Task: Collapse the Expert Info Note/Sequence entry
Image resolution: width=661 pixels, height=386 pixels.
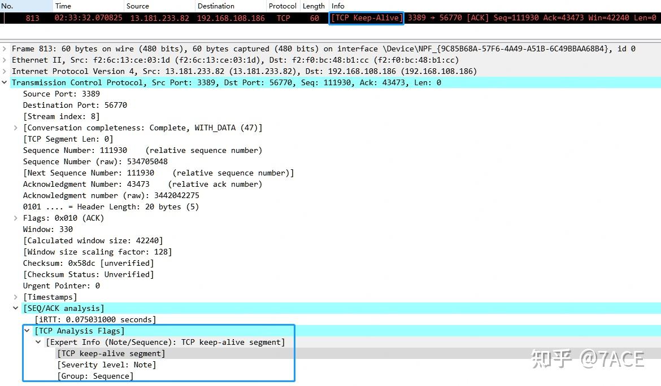Action: click(x=38, y=342)
